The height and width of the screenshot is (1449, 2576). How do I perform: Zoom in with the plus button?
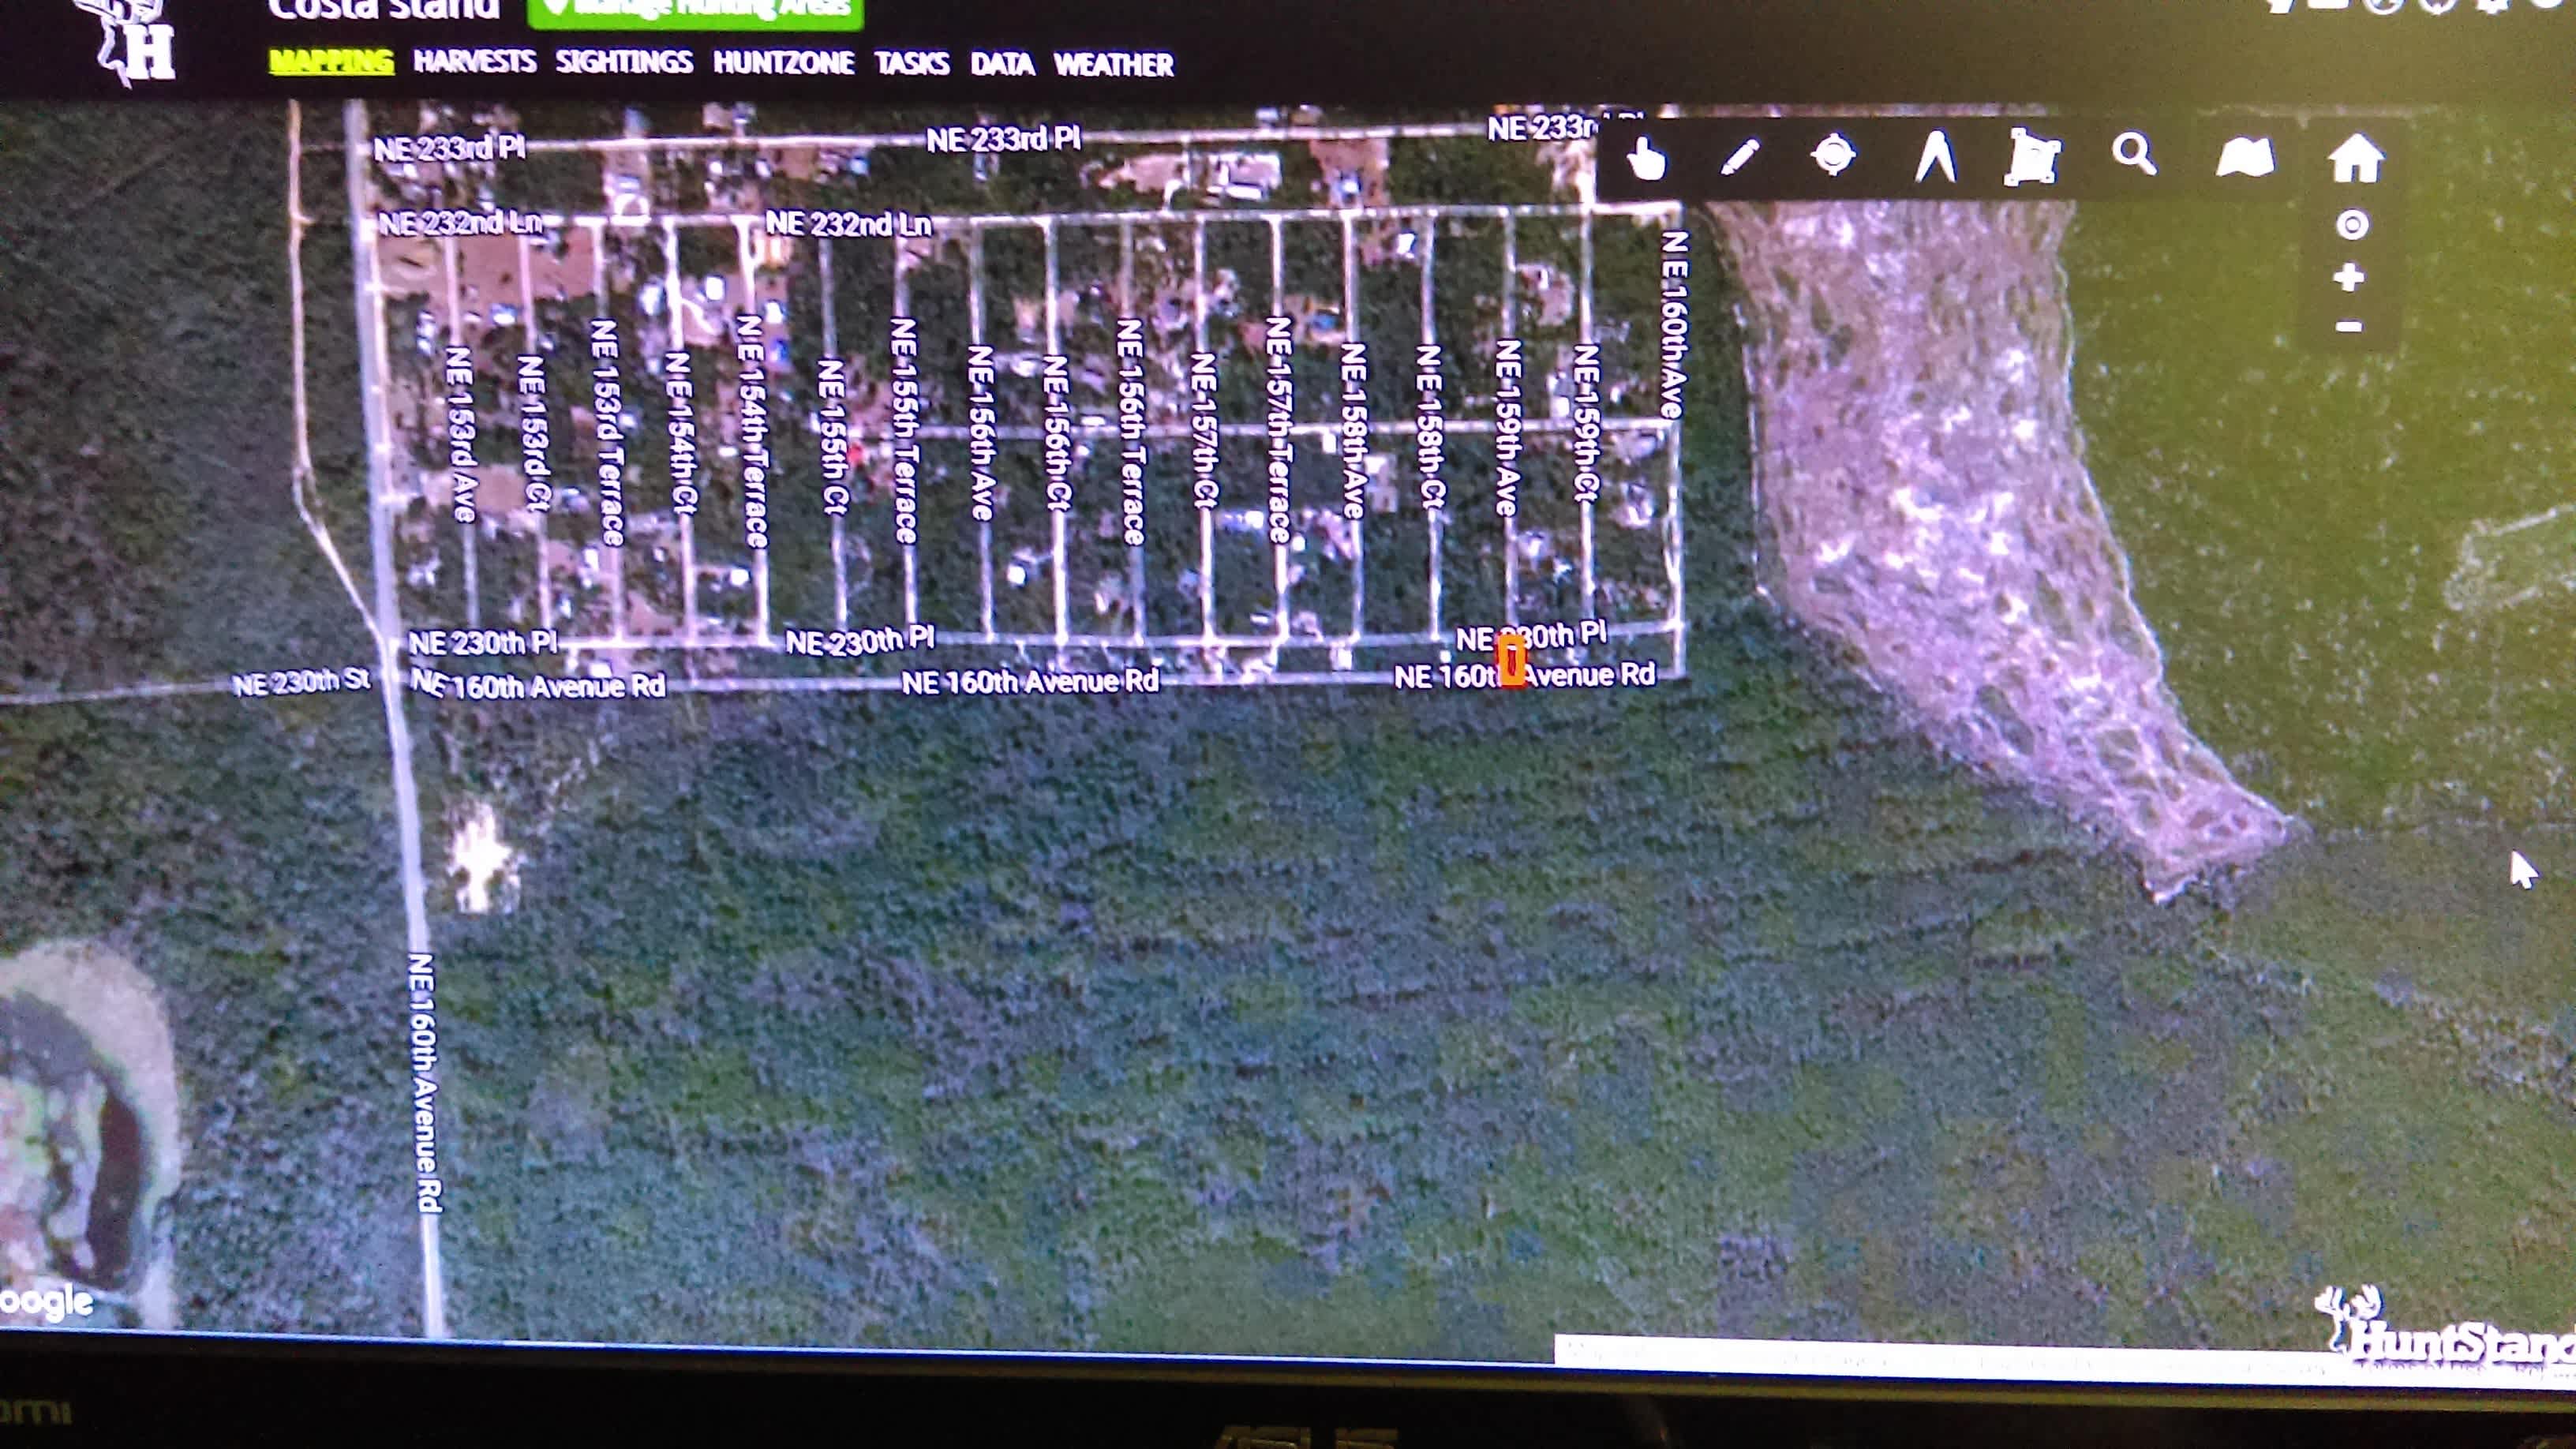(x=2349, y=277)
